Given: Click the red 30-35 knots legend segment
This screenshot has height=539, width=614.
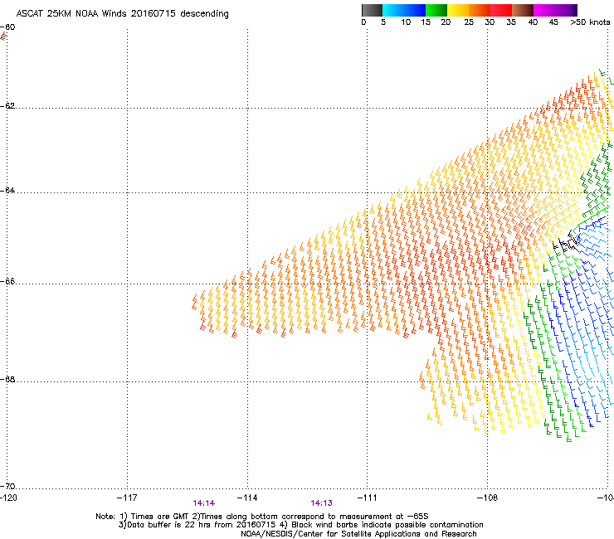Looking at the screenshot, I should (501, 10).
